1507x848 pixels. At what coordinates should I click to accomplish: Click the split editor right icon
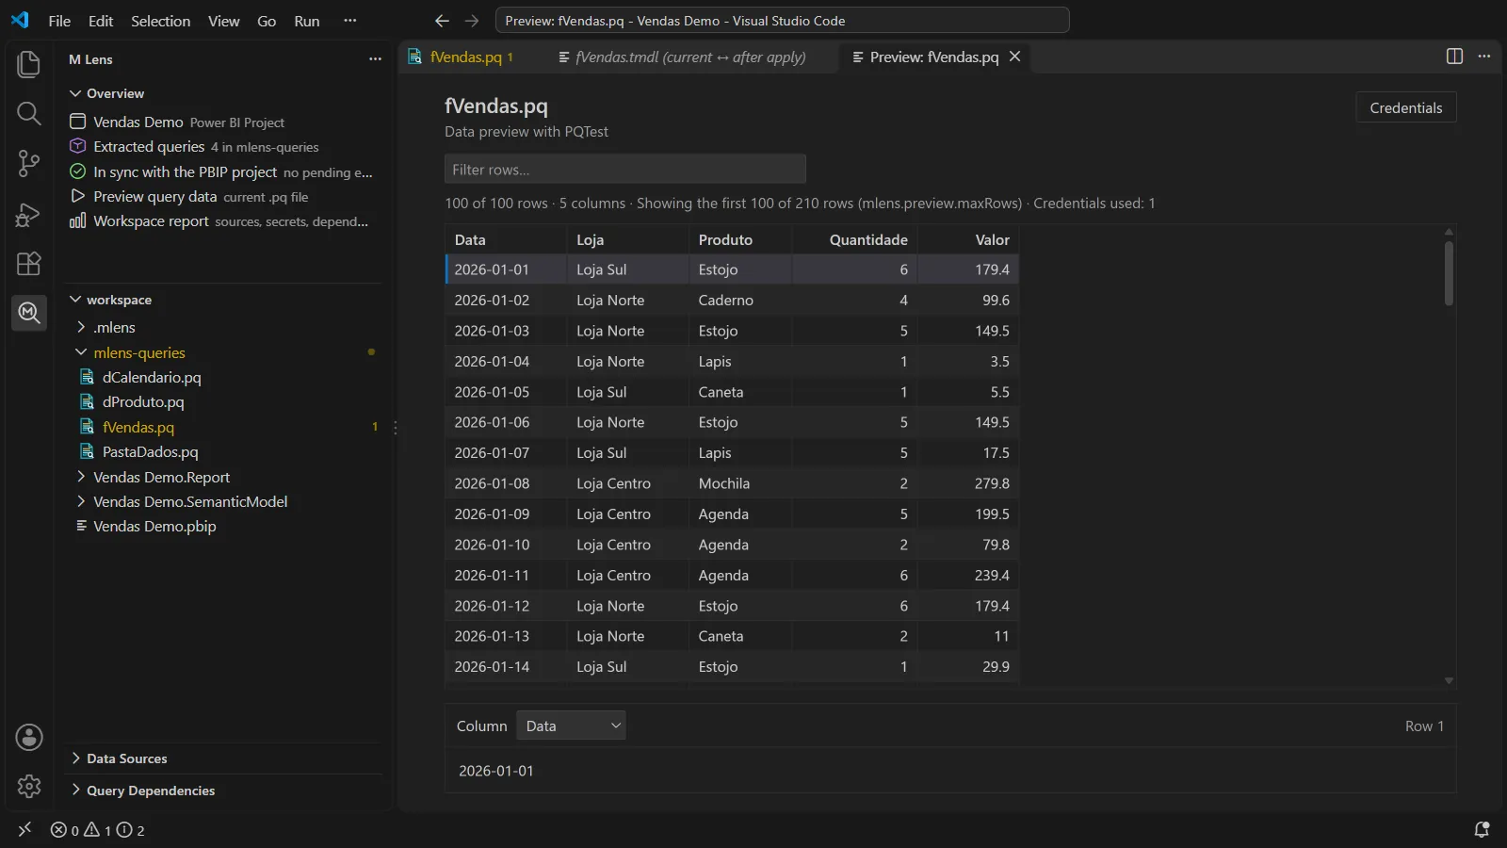(1454, 57)
